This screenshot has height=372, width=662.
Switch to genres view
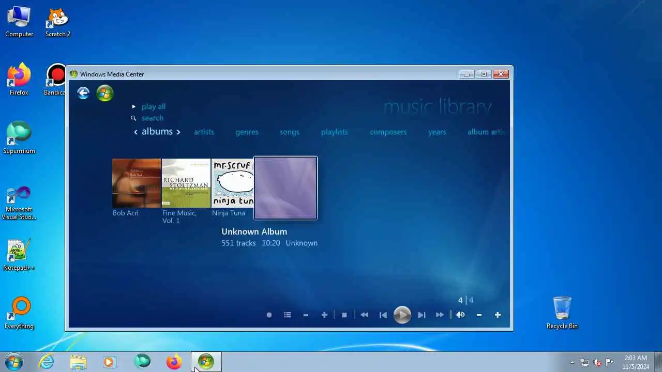(247, 132)
